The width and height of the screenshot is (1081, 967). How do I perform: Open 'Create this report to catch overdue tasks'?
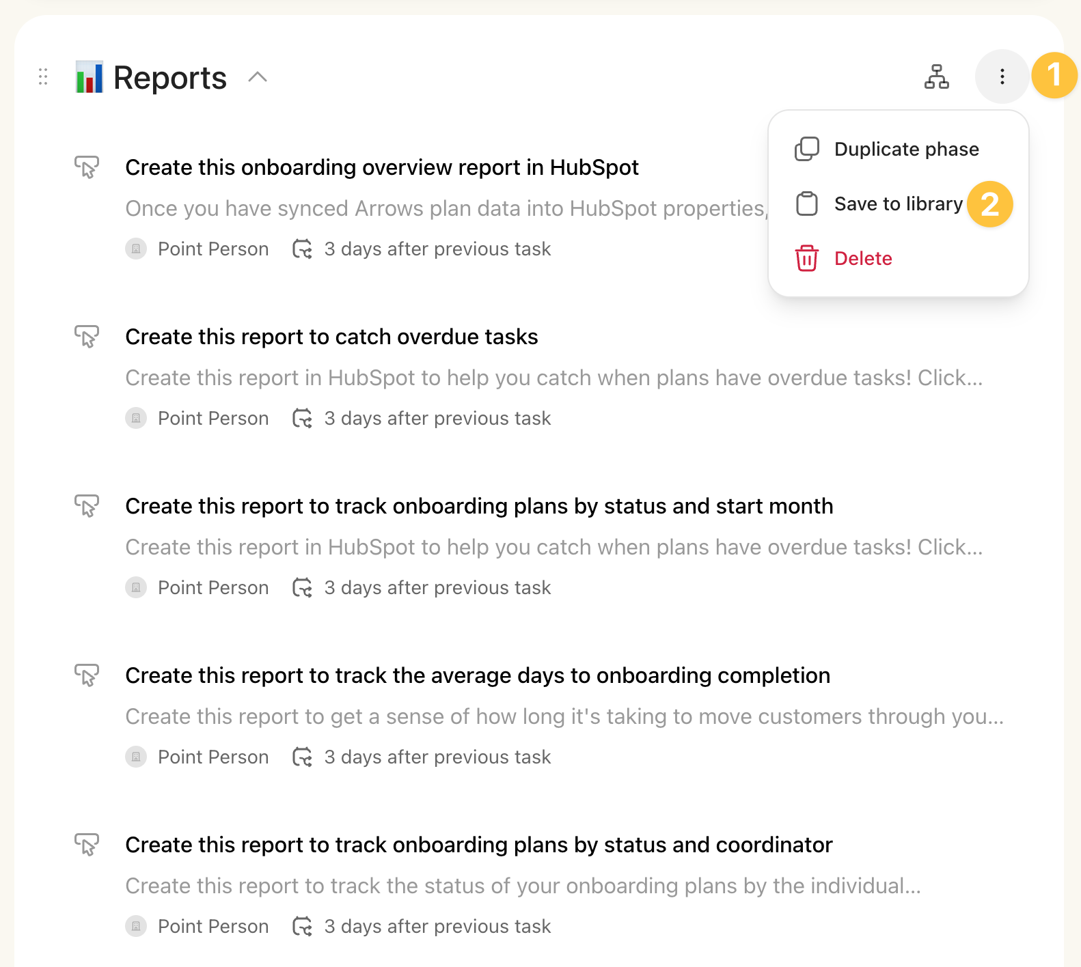pyautogui.click(x=331, y=337)
